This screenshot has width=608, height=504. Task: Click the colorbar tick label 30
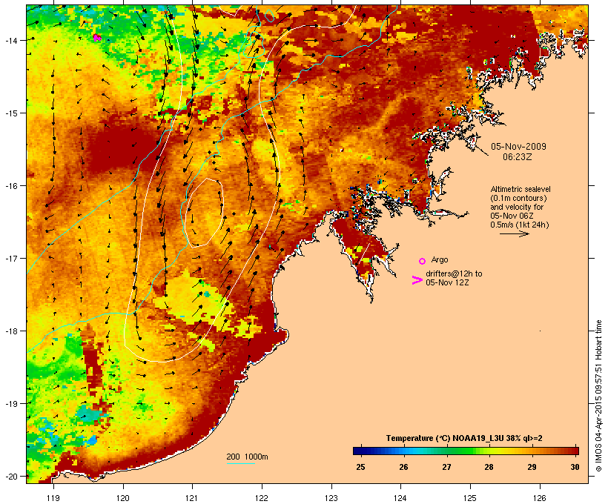click(x=575, y=467)
